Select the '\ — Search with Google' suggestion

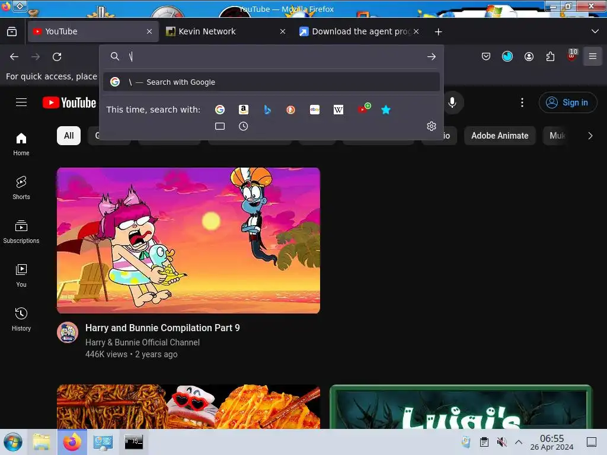[x=271, y=82]
